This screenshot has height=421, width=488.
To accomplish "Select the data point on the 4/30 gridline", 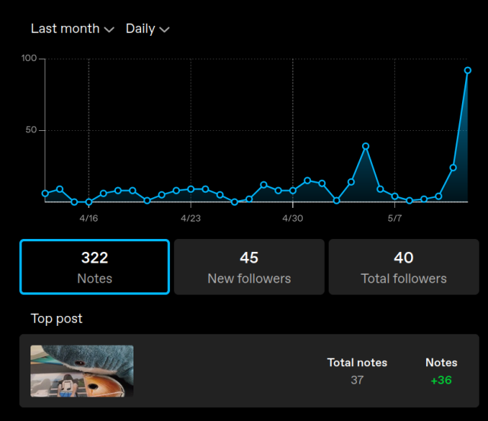I will pos(293,191).
